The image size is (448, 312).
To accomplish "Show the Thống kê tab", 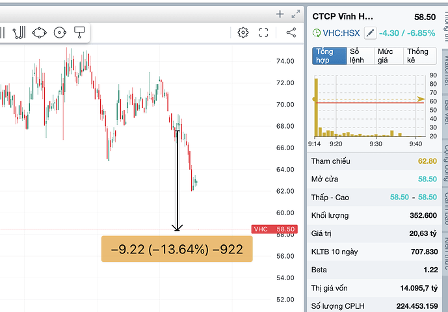I will 418,56.
